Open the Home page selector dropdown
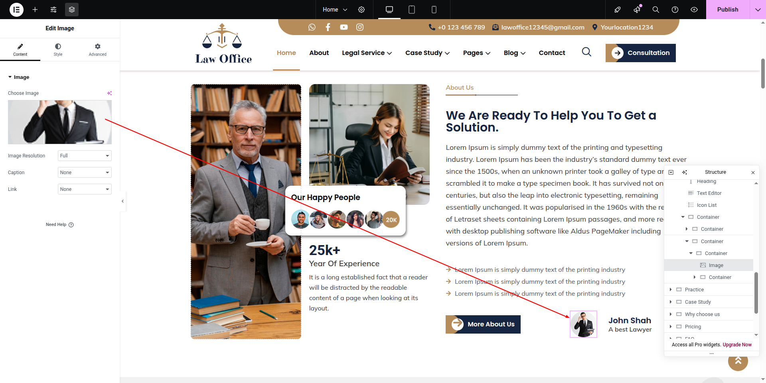 pyautogui.click(x=335, y=10)
